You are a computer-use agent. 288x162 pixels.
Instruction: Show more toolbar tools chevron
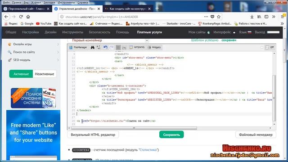(274, 17)
